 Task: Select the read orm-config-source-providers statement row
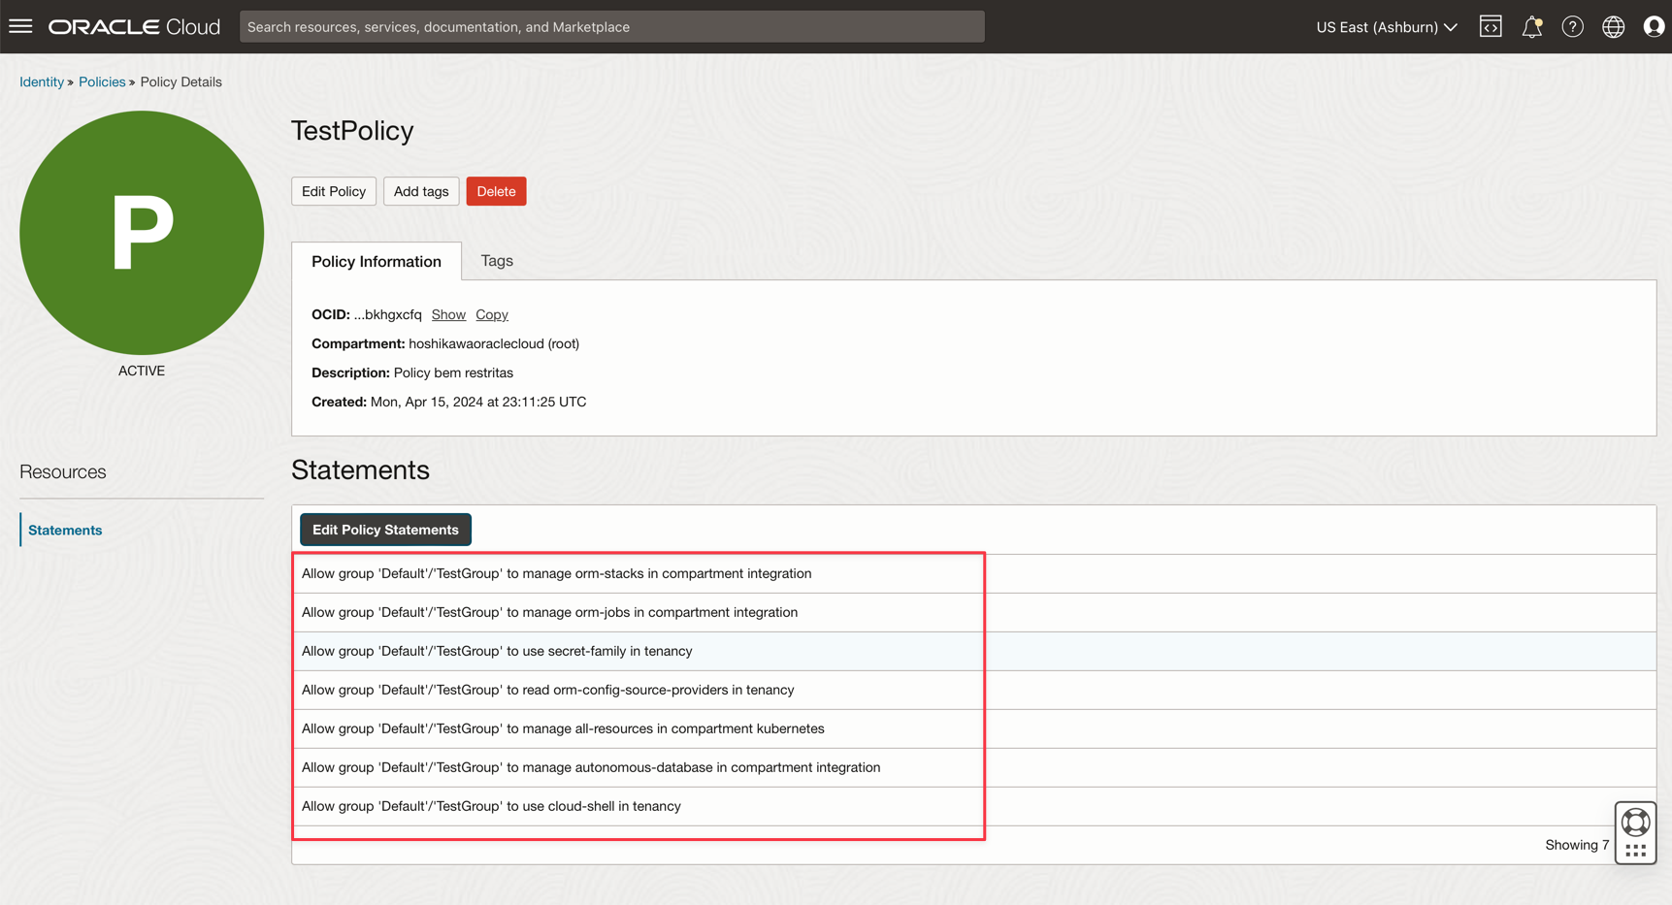click(973, 690)
